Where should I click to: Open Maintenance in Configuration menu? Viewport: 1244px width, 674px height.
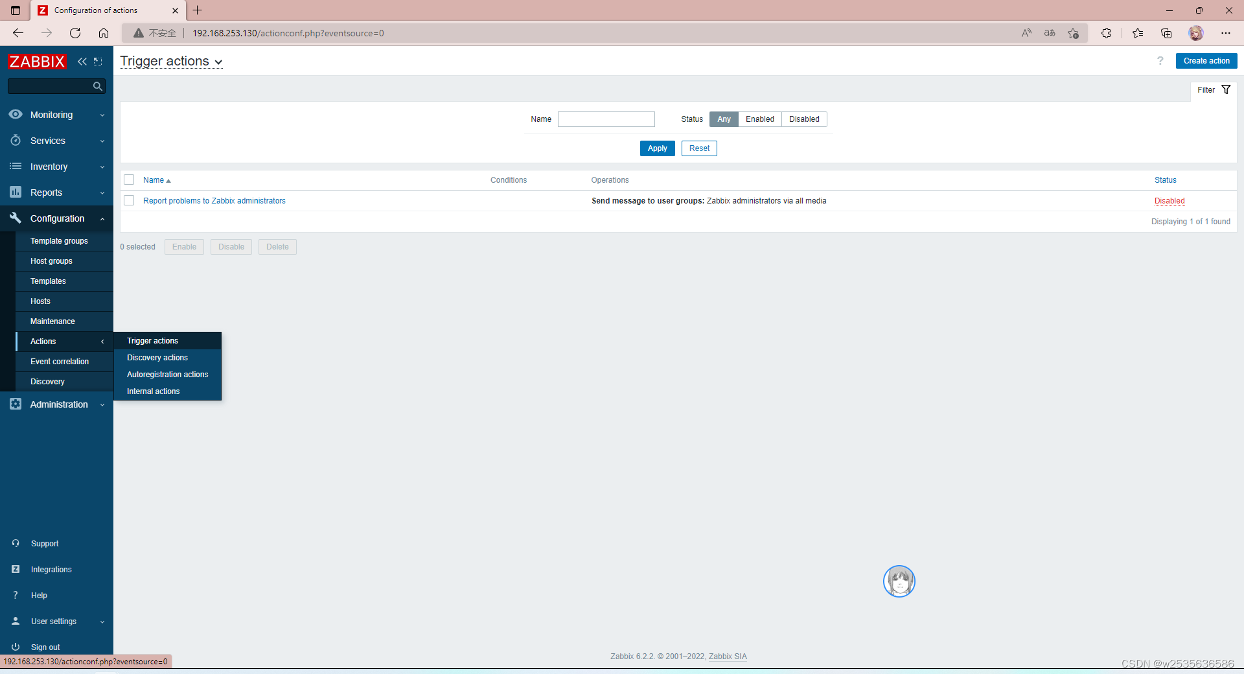point(64,321)
